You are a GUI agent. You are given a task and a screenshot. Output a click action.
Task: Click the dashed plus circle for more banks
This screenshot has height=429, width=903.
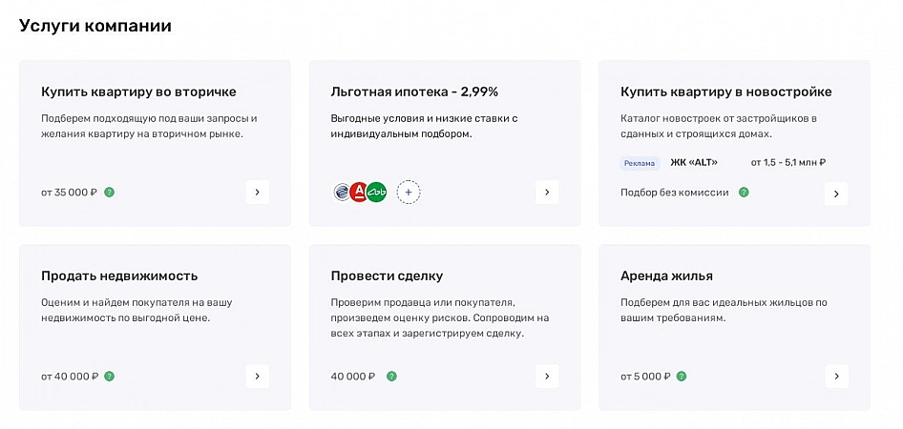point(409,192)
